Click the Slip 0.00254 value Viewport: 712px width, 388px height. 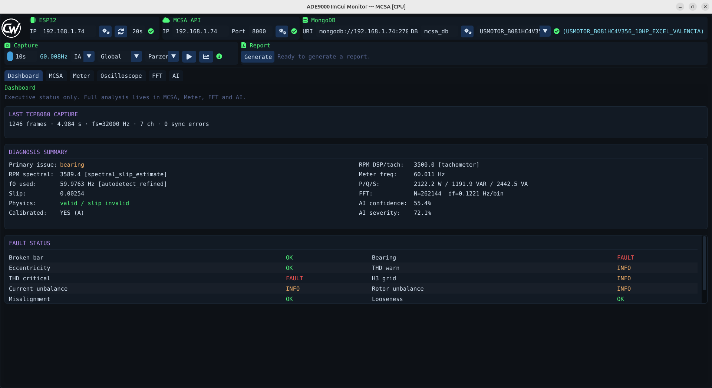[72, 194]
